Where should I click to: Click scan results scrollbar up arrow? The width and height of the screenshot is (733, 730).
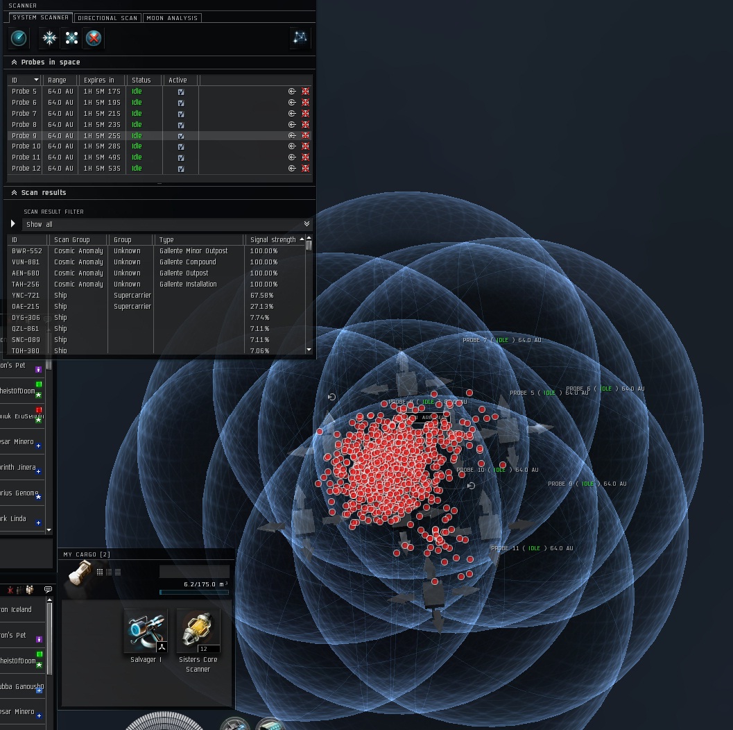click(309, 238)
